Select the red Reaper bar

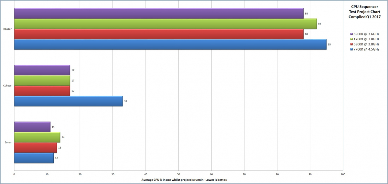(x=159, y=34)
